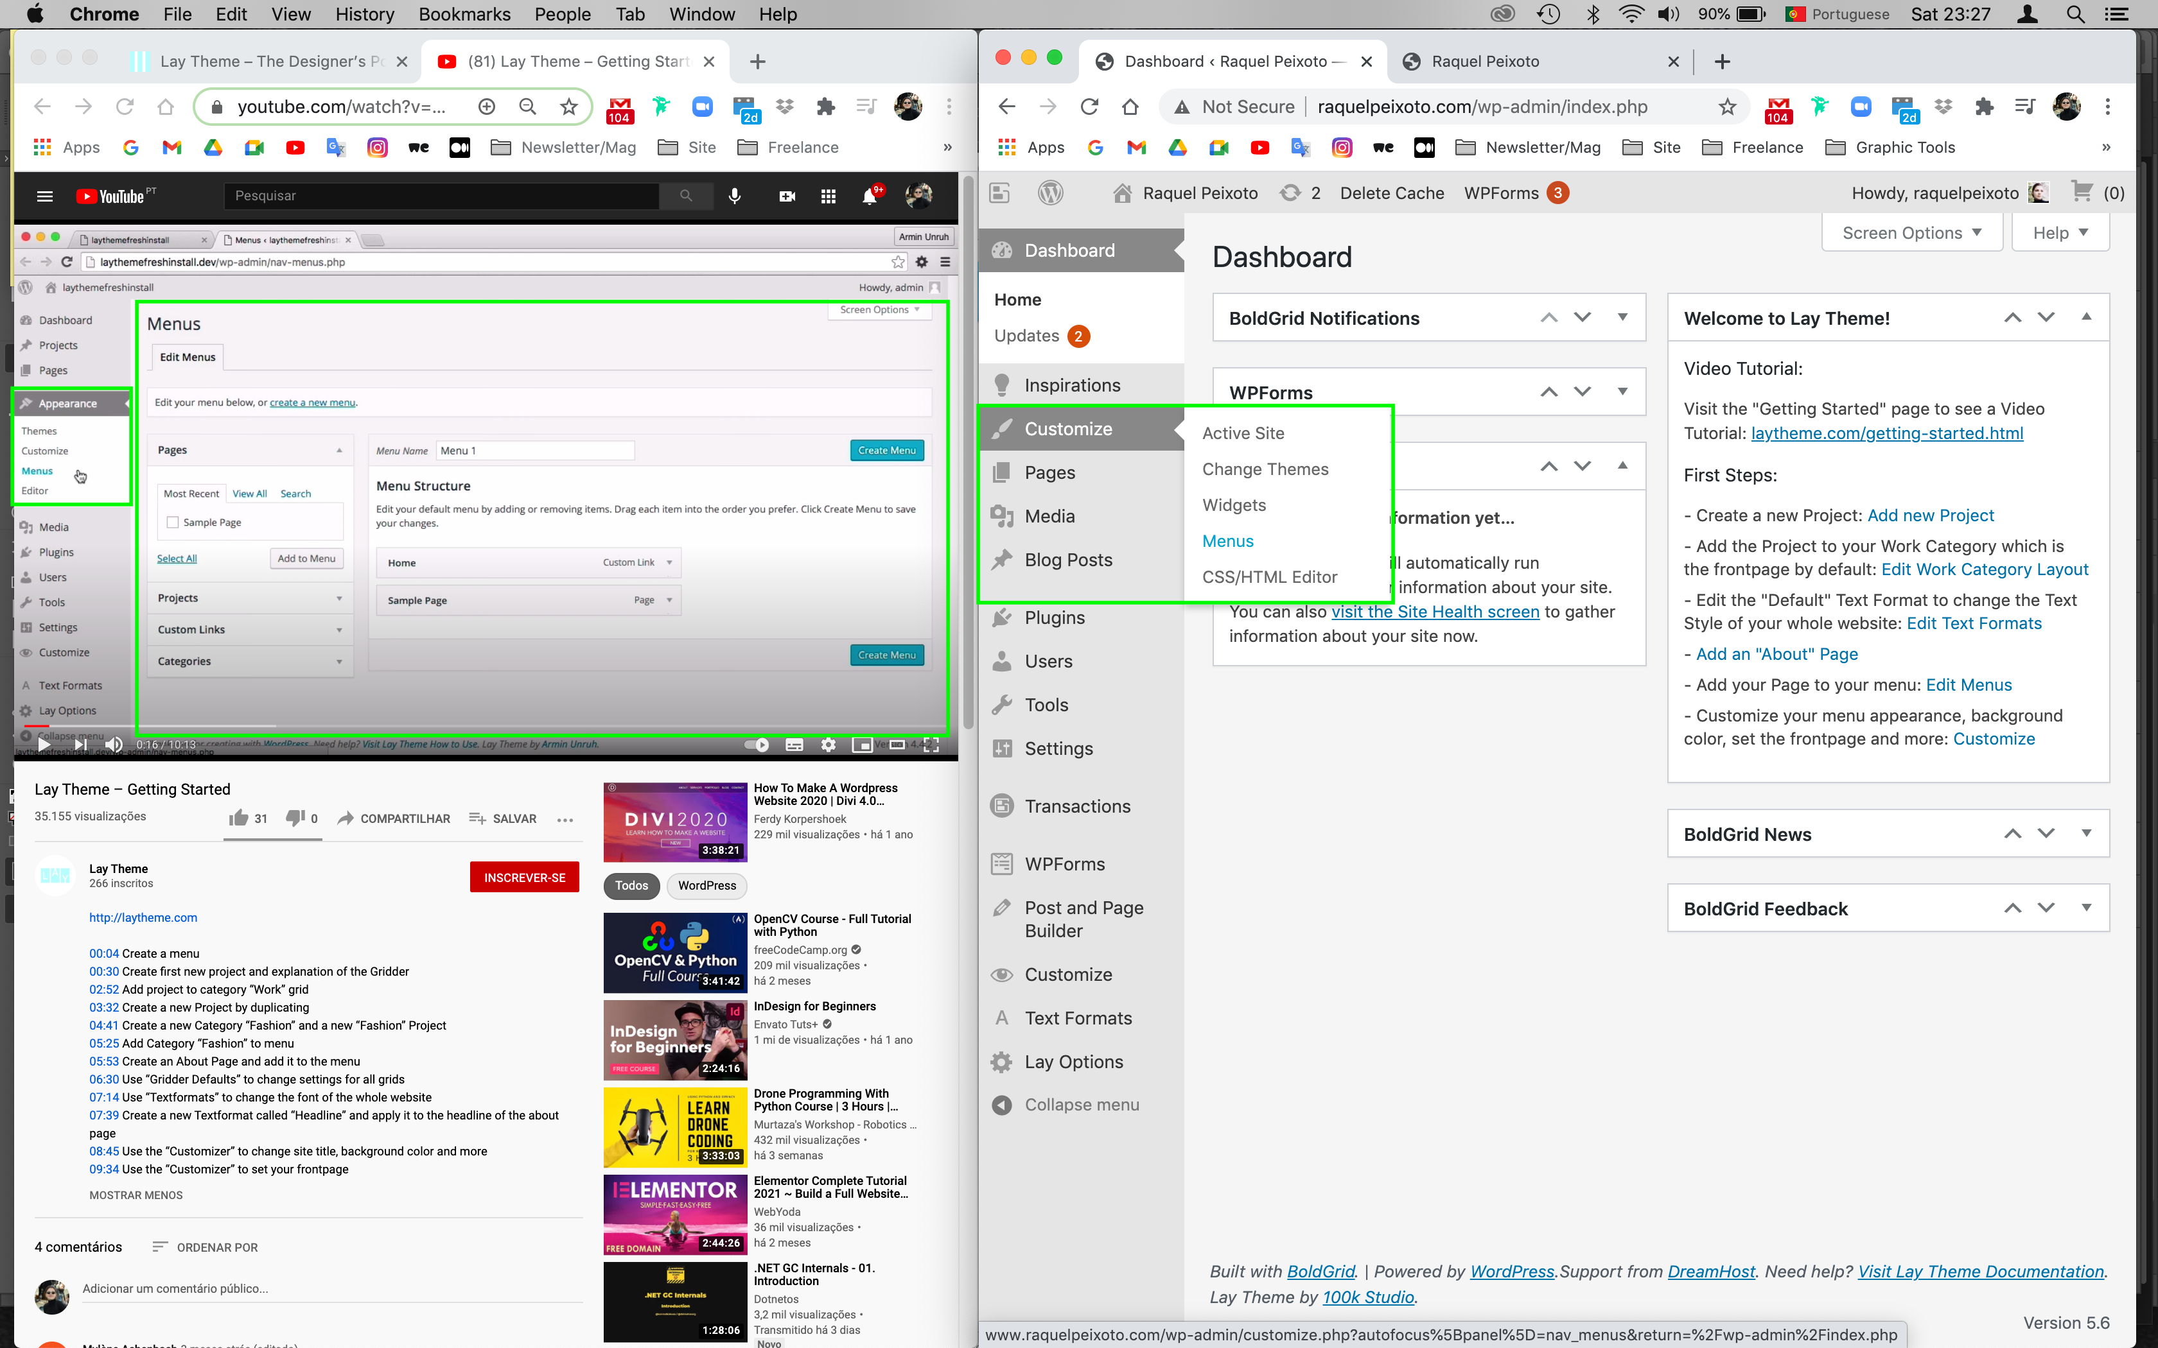This screenshot has width=2158, height=1348.
Task: Click YouTube notifications bell
Action: pyautogui.click(x=870, y=196)
